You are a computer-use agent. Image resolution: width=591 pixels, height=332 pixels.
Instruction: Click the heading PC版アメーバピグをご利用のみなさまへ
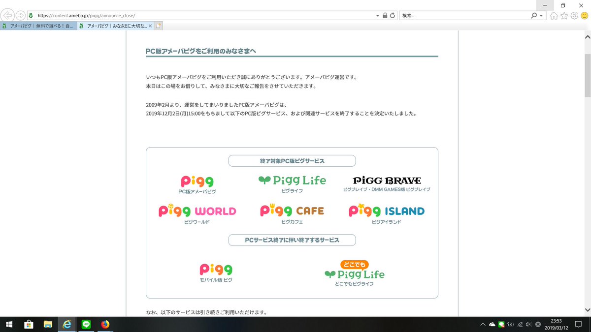point(200,51)
